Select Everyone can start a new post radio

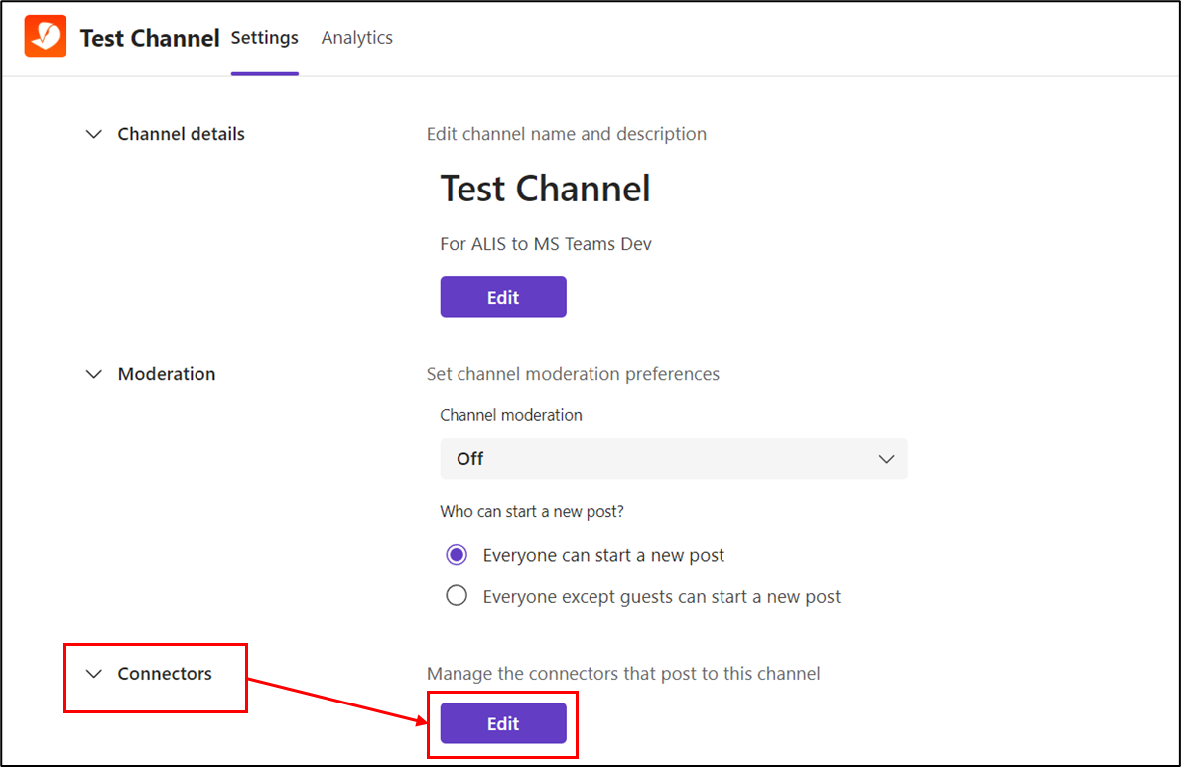457,555
